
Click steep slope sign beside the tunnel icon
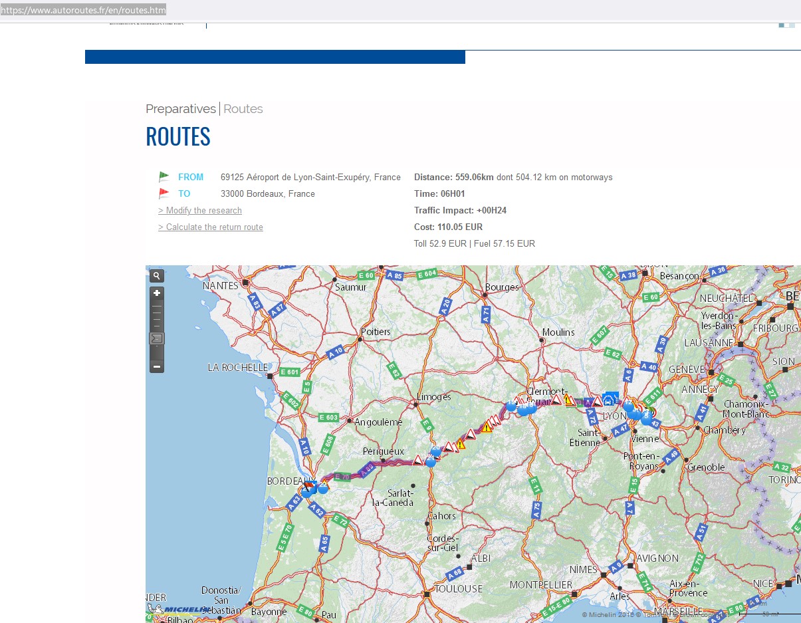[x=598, y=402]
